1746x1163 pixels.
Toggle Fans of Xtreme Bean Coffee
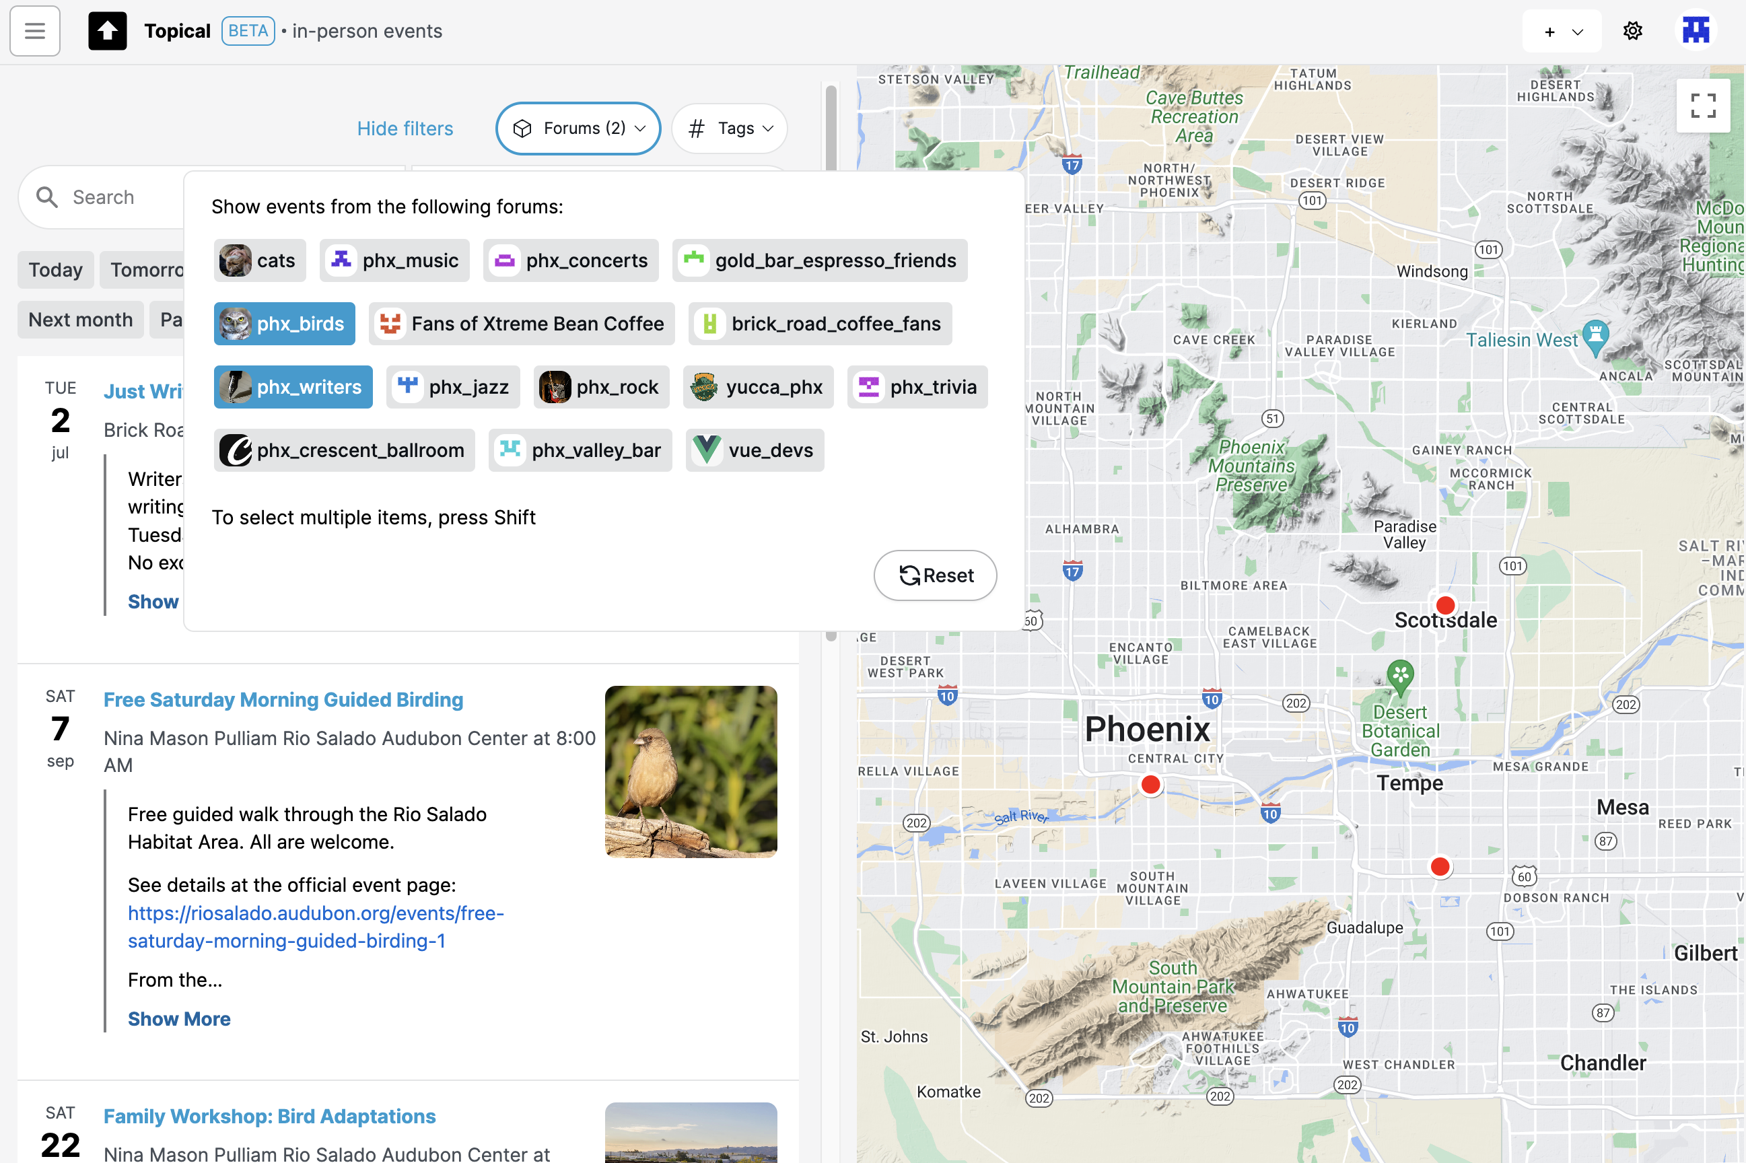point(522,323)
